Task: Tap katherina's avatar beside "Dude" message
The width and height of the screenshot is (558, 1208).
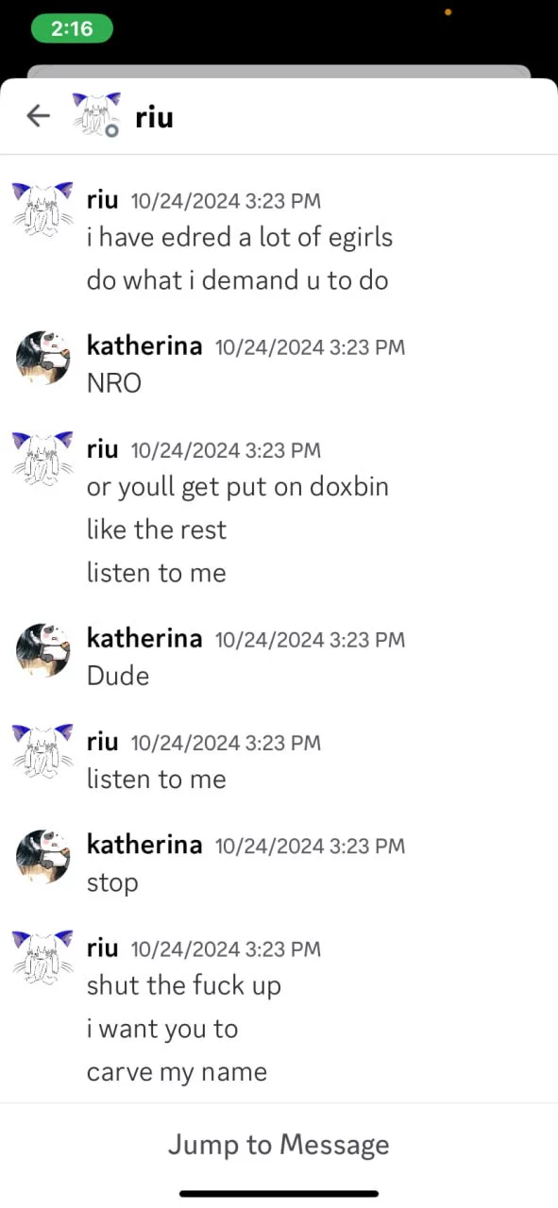Action: 44,648
